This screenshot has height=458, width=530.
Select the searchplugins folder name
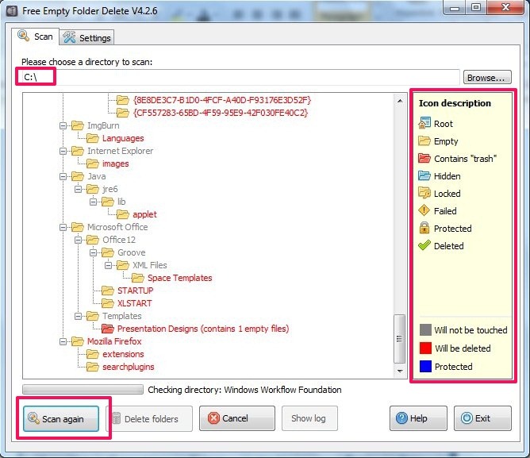pyautogui.click(x=128, y=367)
